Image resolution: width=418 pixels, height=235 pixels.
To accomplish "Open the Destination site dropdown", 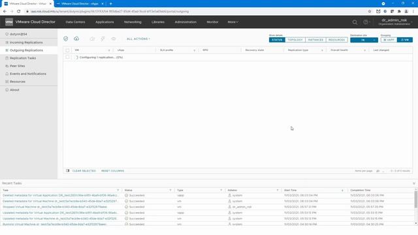I will (364, 40).
